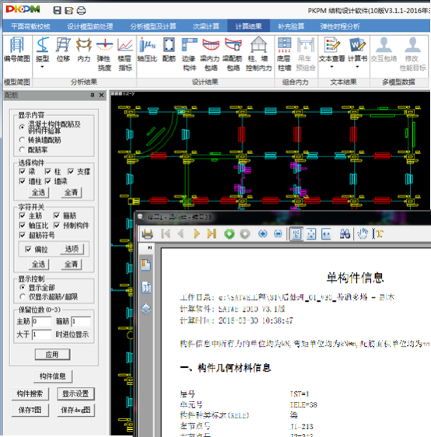Switch to 平面荷载校核 tab
The height and width of the screenshot is (437, 431).
click(30, 26)
